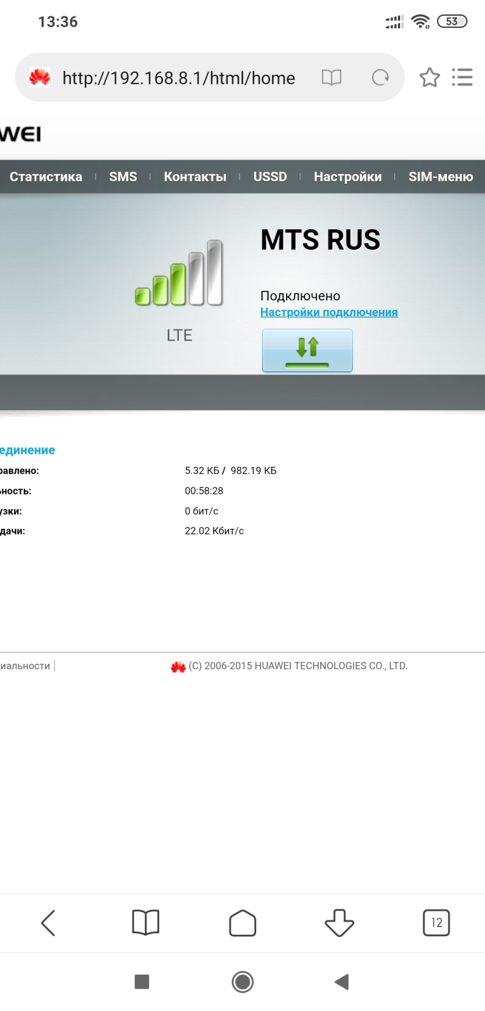Open SIM-меню in the navigation bar
This screenshot has width=485, height=1011.
[441, 177]
